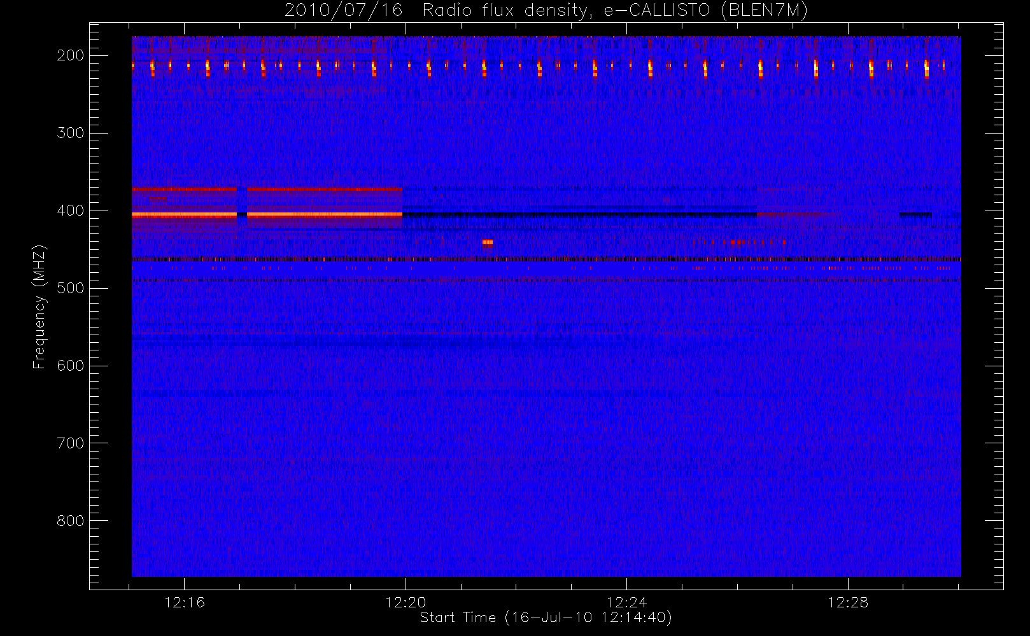Click the 12:24 time tick label
The width and height of the screenshot is (1030, 636).
coord(626,602)
